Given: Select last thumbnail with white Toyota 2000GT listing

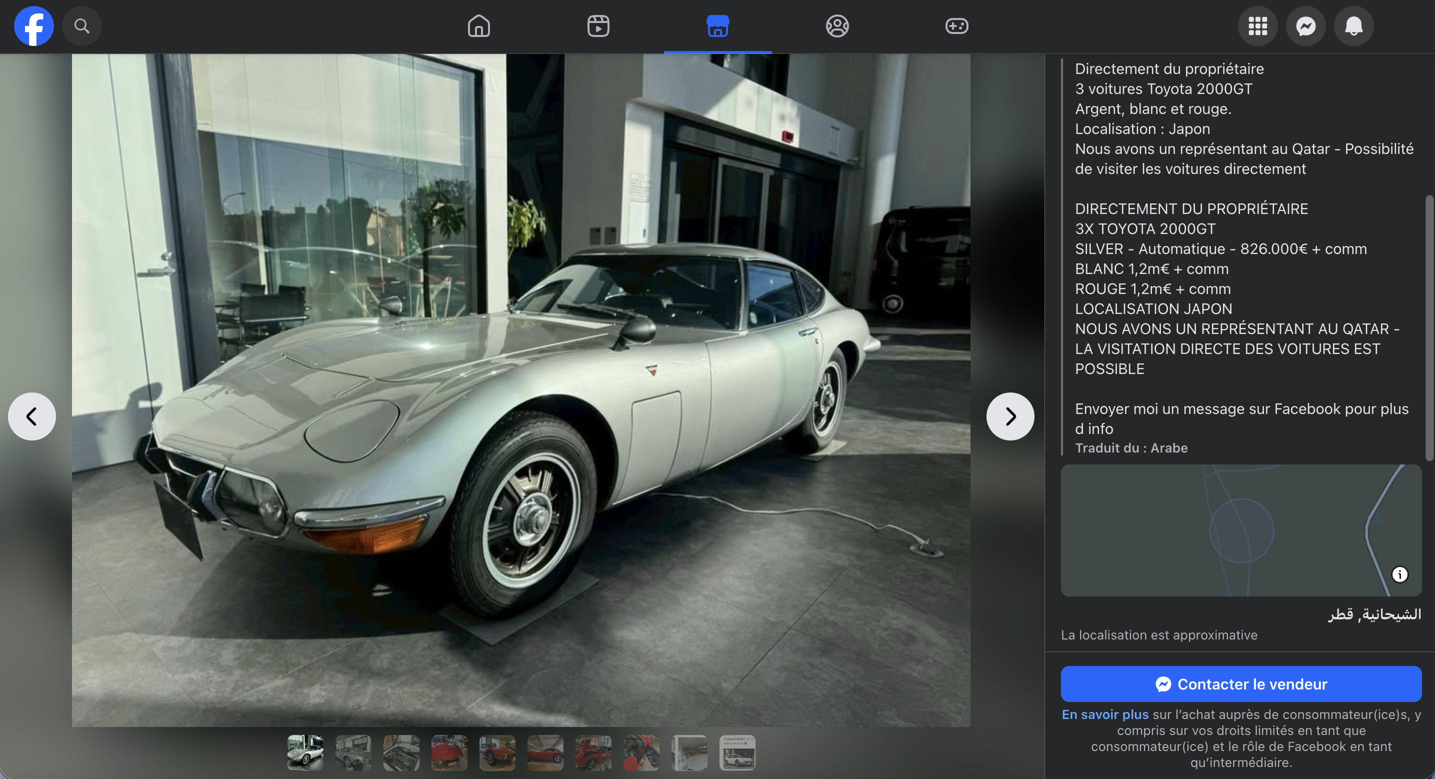Looking at the screenshot, I should click(737, 752).
